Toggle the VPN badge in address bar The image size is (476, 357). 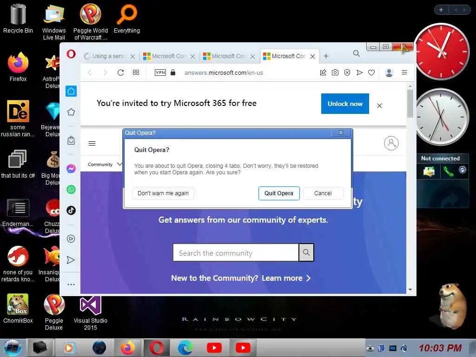(160, 73)
